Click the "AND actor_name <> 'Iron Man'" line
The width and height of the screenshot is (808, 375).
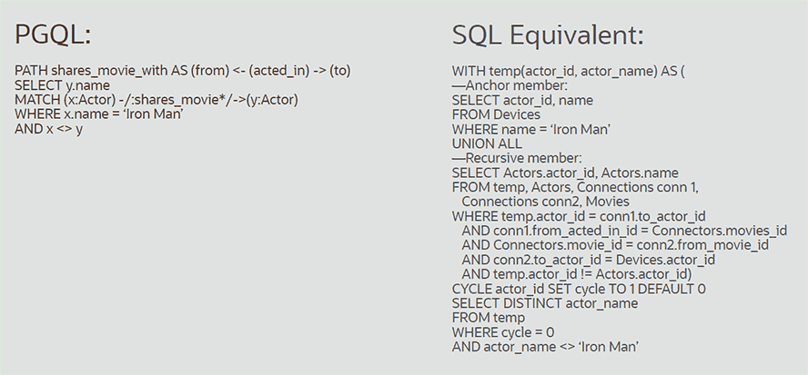coord(543,347)
